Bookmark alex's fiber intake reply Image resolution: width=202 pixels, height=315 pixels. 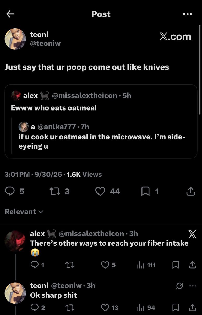tap(176, 265)
